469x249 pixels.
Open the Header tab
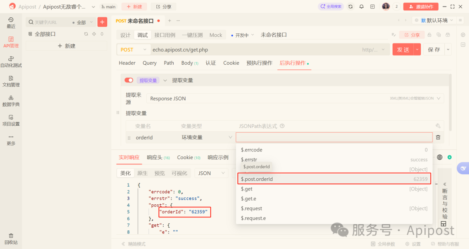coord(127,63)
